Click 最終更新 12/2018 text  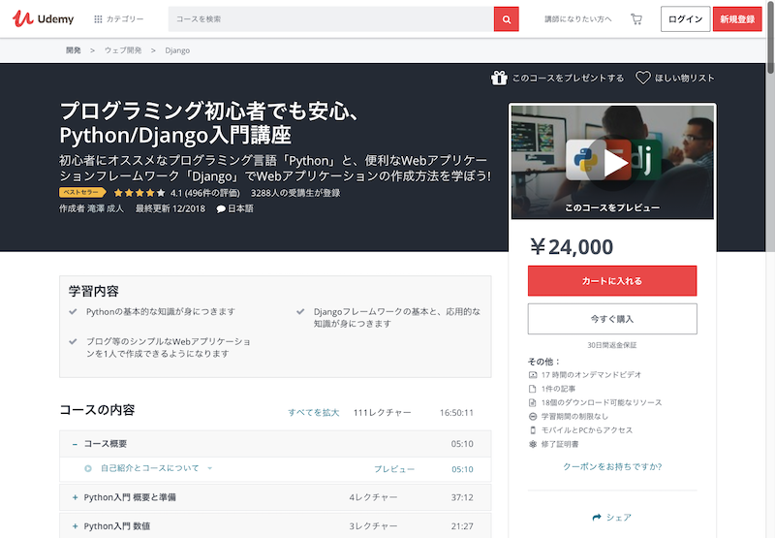170,208
